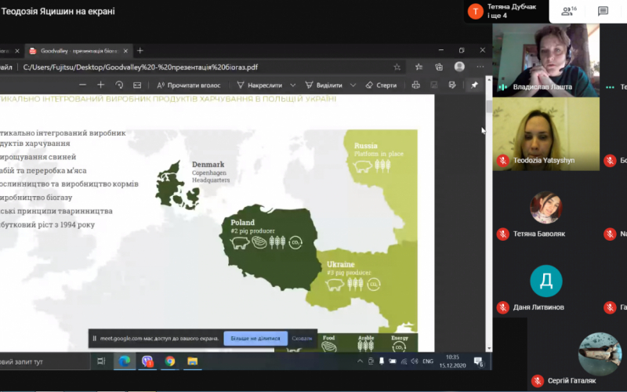627x392 pixels.
Task: Toggle the pin toolbar icon
Action: (x=474, y=85)
